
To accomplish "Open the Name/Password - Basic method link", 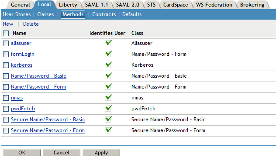I will [x=38, y=76].
